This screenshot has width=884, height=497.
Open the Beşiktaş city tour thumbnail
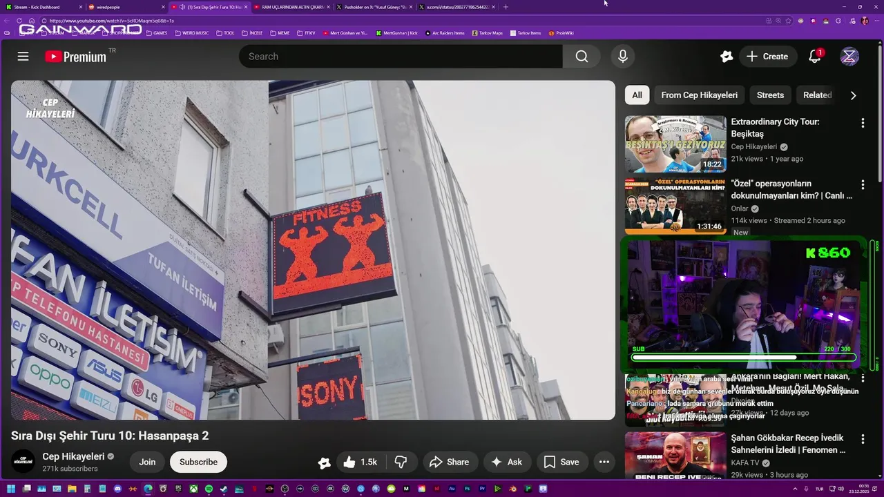coord(675,144)
